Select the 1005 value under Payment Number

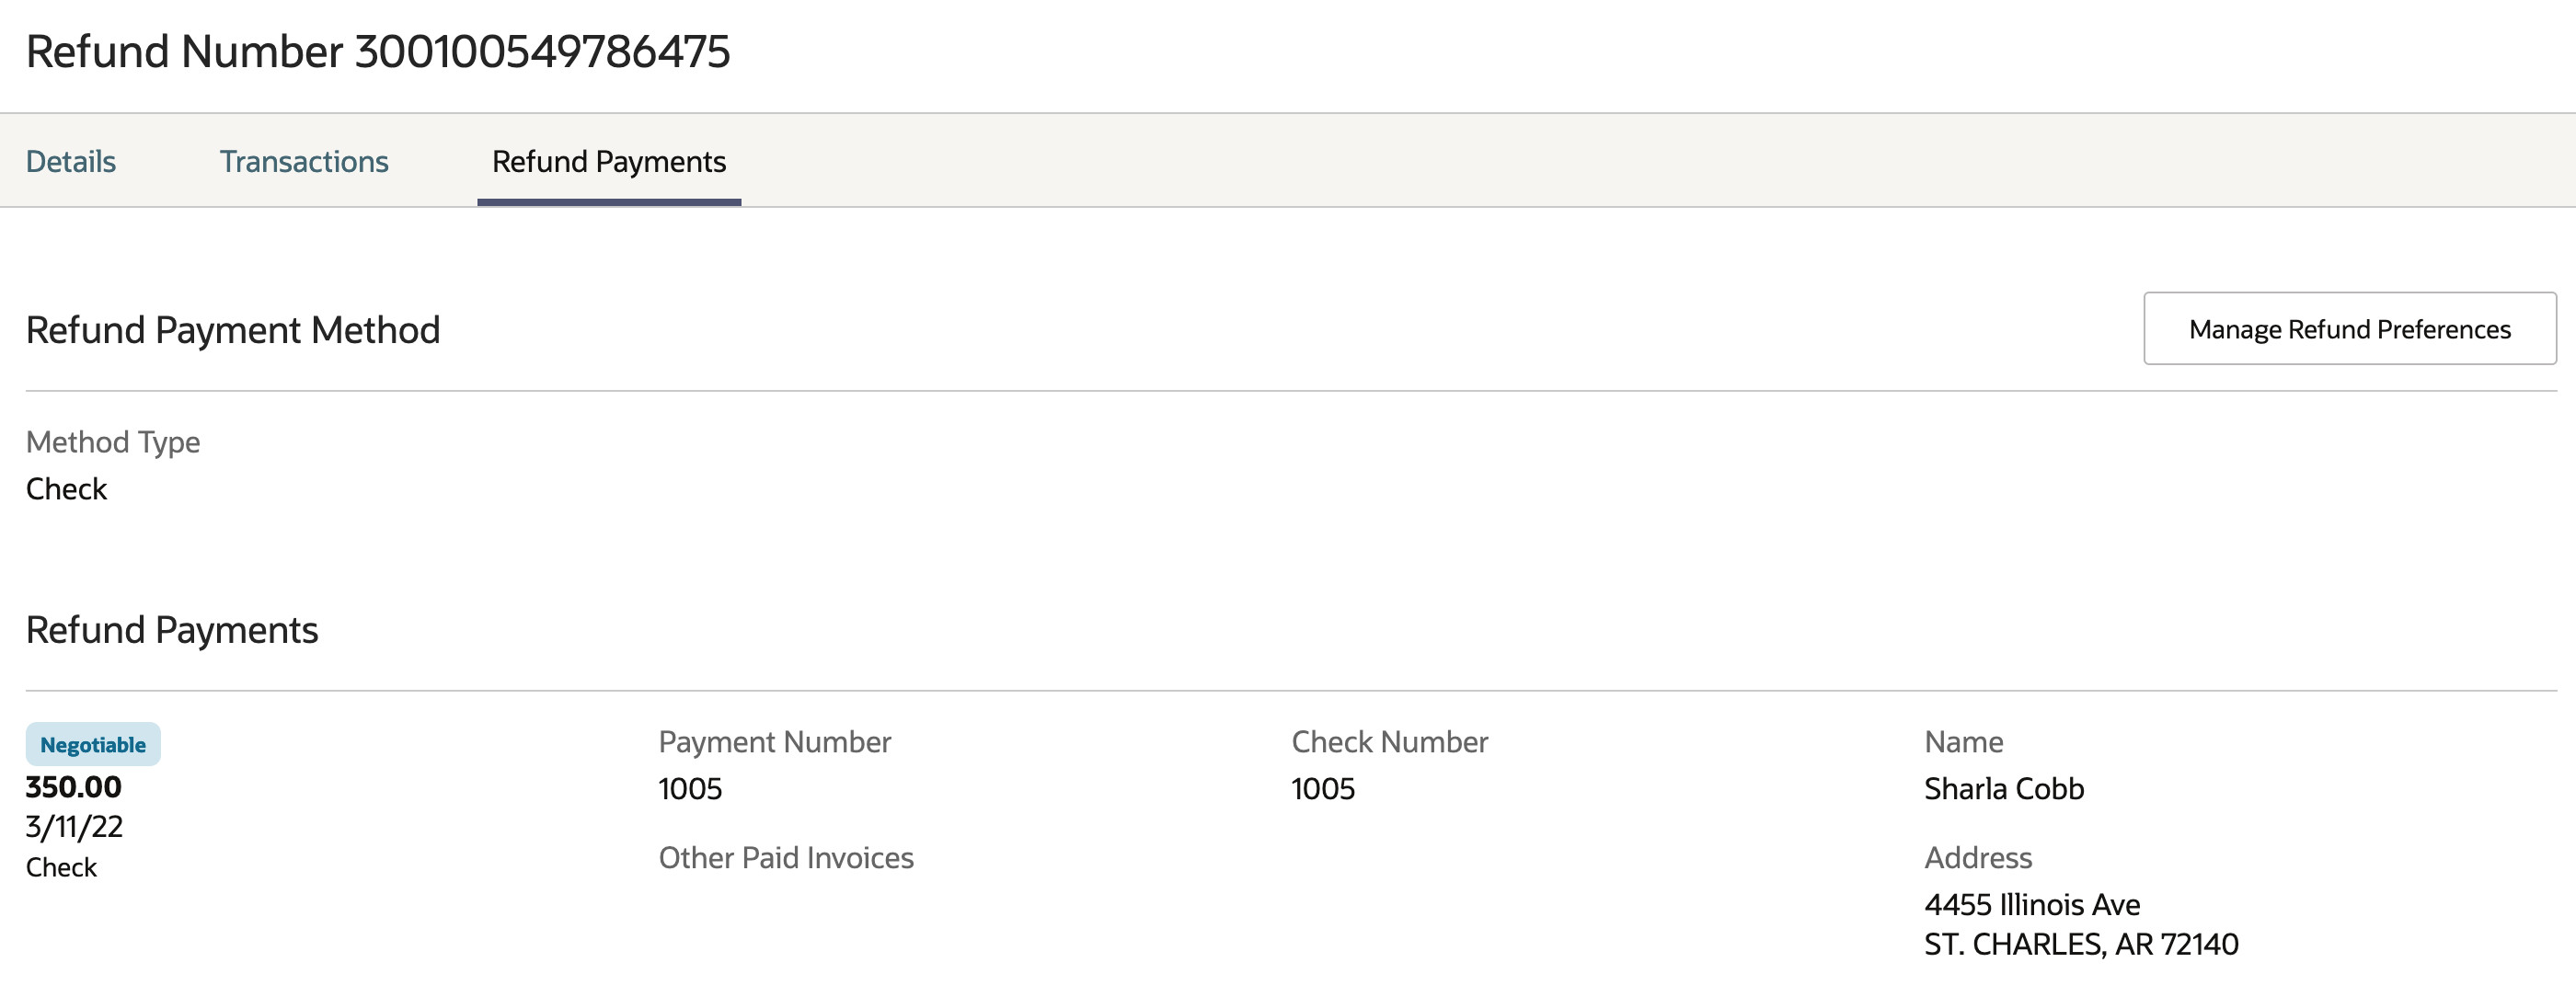point(690,789)
